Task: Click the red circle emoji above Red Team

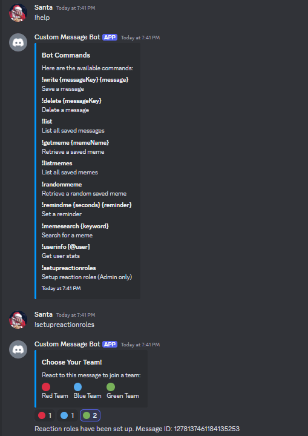Action: pyautogui.click(x=46, y=387)
